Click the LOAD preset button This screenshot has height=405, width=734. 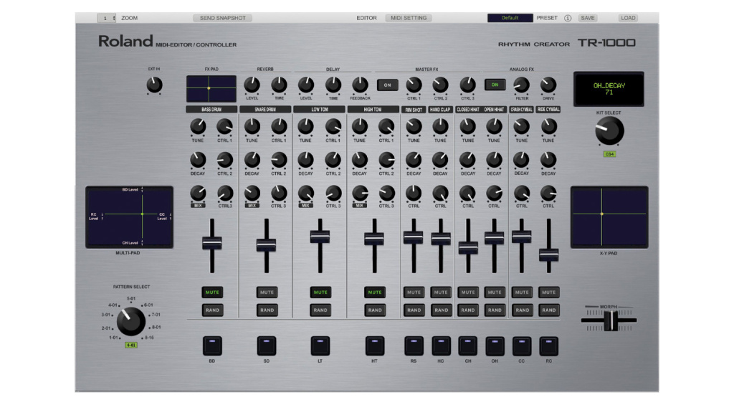point(628,18)
